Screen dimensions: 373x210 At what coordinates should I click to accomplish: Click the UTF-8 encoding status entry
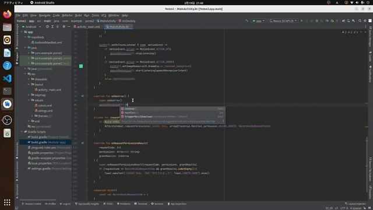coord(344,208)
